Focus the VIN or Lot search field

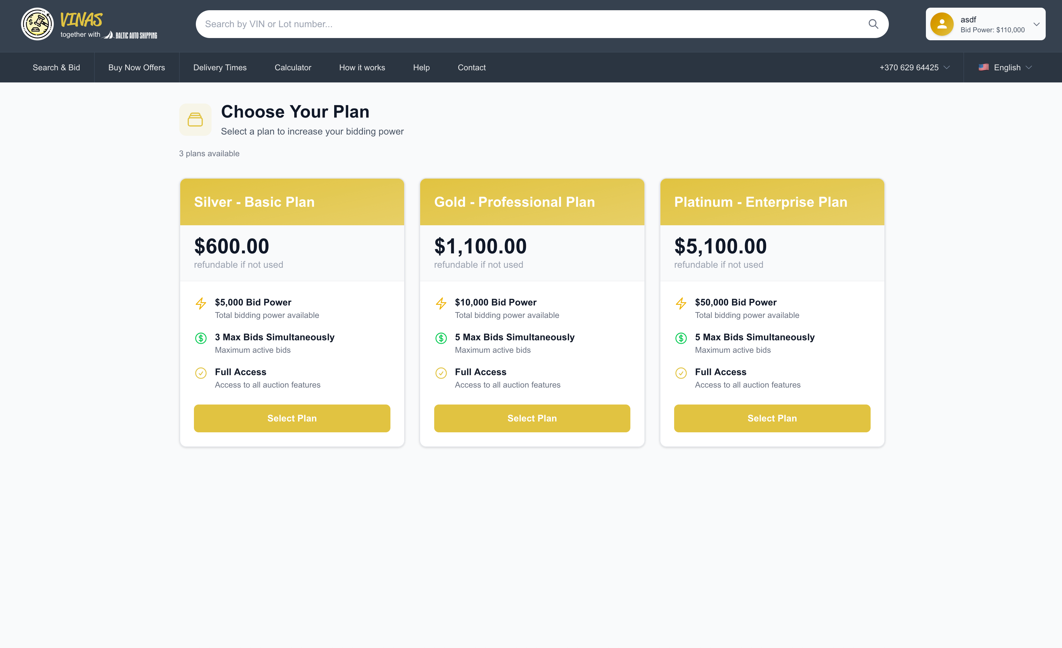(517, 24)
